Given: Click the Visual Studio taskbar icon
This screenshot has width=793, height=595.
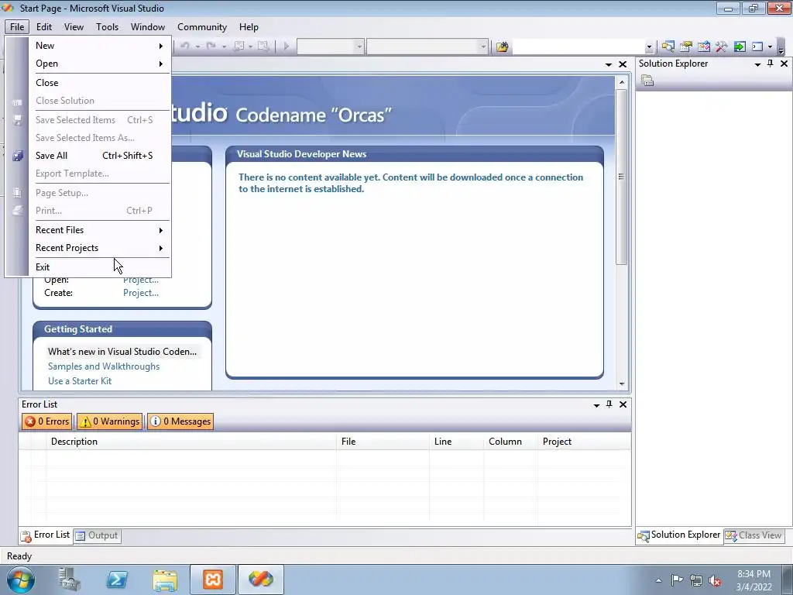Looking at the screenshot, I should [261, 580].
